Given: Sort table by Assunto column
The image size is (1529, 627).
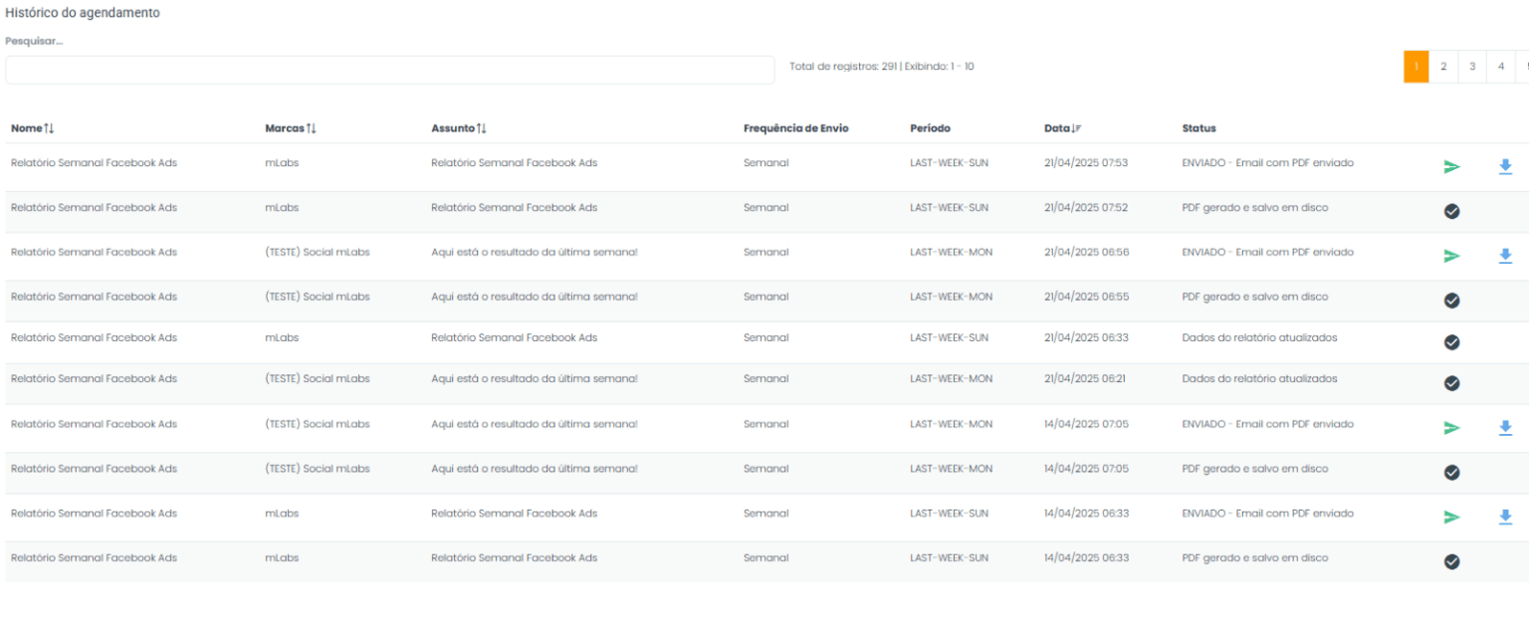Looking at the screenshot, I should point(459,128).
